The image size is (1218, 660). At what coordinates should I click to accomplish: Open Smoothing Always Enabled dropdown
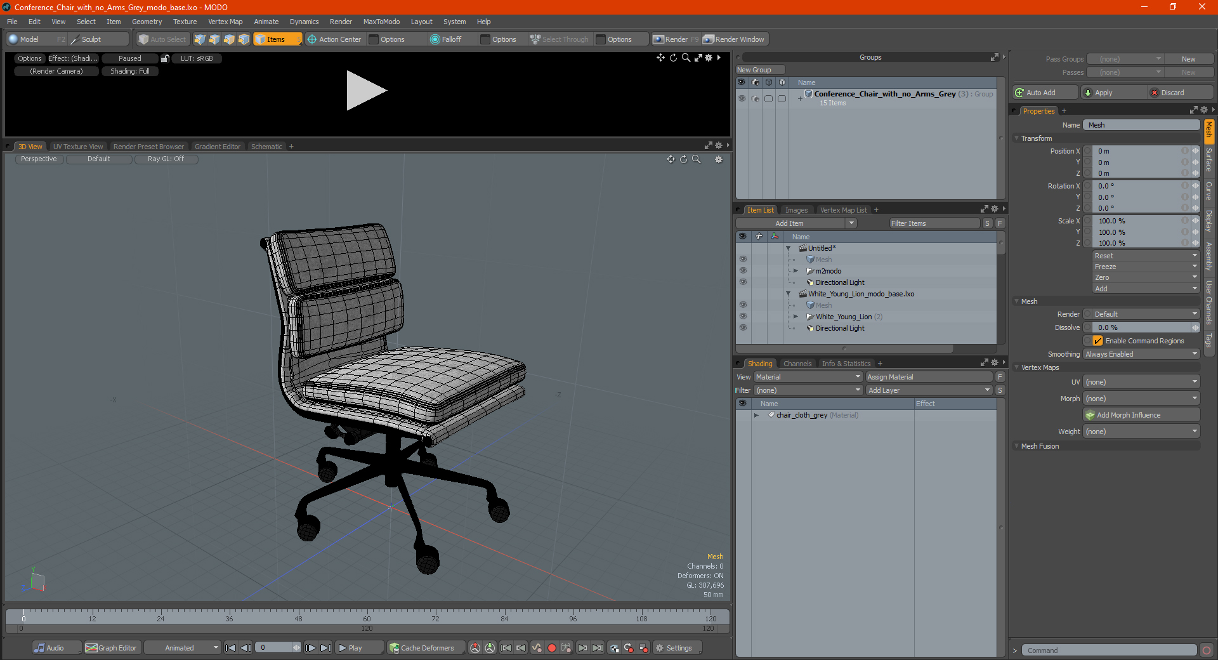[x=1141, y=354]
